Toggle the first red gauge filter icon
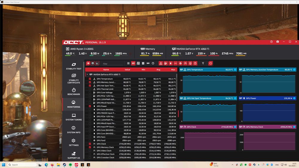299x168 pixels. (x=185, y=63)
